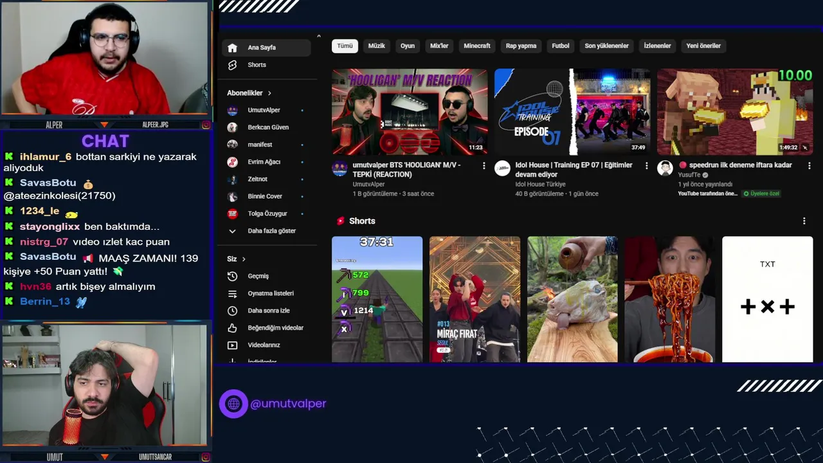Screen dimensions: 823x463
Task: Collapse sidebar using the top arrow
Action: [319, 36]
